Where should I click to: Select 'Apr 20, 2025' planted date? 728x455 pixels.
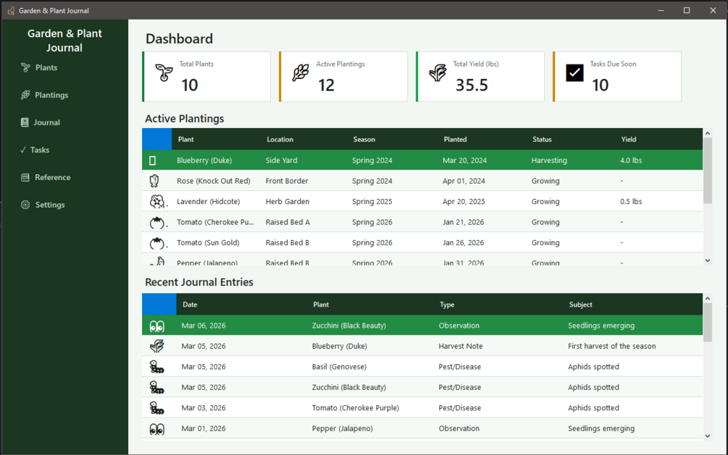[x=464, y=201]
